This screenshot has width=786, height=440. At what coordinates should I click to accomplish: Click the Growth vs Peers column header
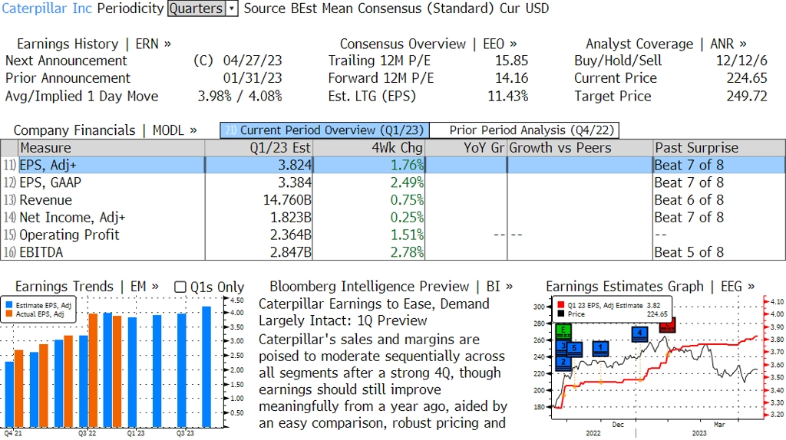pos(580,148)
